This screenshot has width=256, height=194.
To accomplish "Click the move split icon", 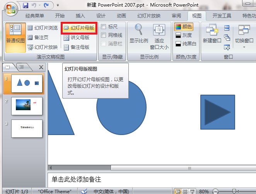I will 227,47.
